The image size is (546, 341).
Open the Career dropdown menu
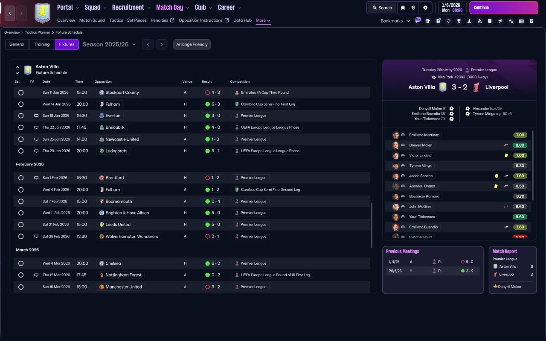229,7
